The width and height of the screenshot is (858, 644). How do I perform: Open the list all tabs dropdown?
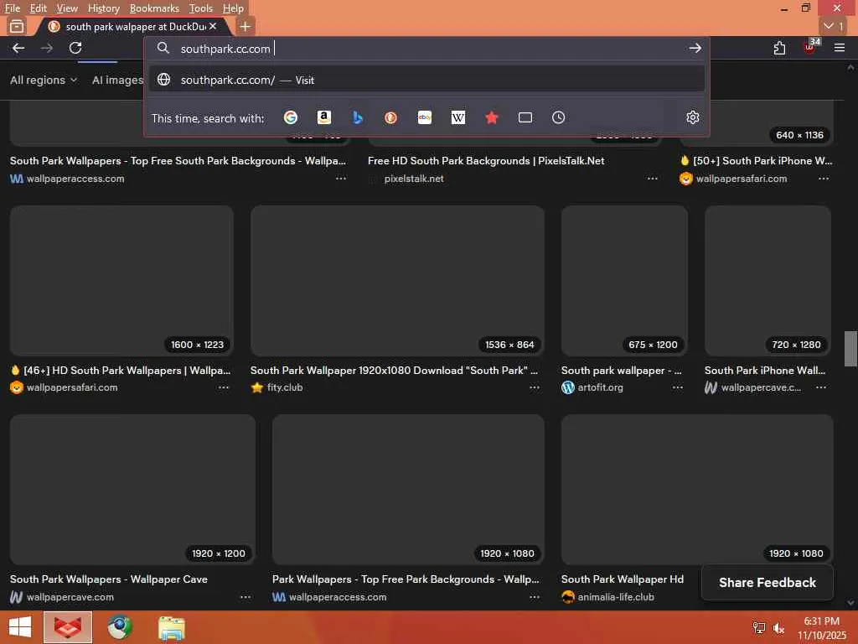[x=834, y=26]
